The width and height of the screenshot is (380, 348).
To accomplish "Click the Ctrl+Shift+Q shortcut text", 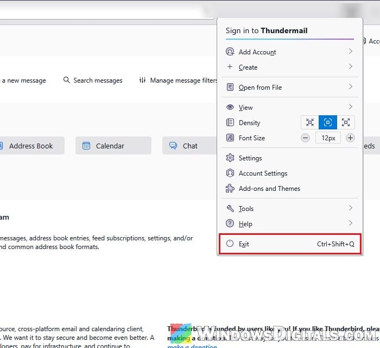I will (x=335, y=244).
